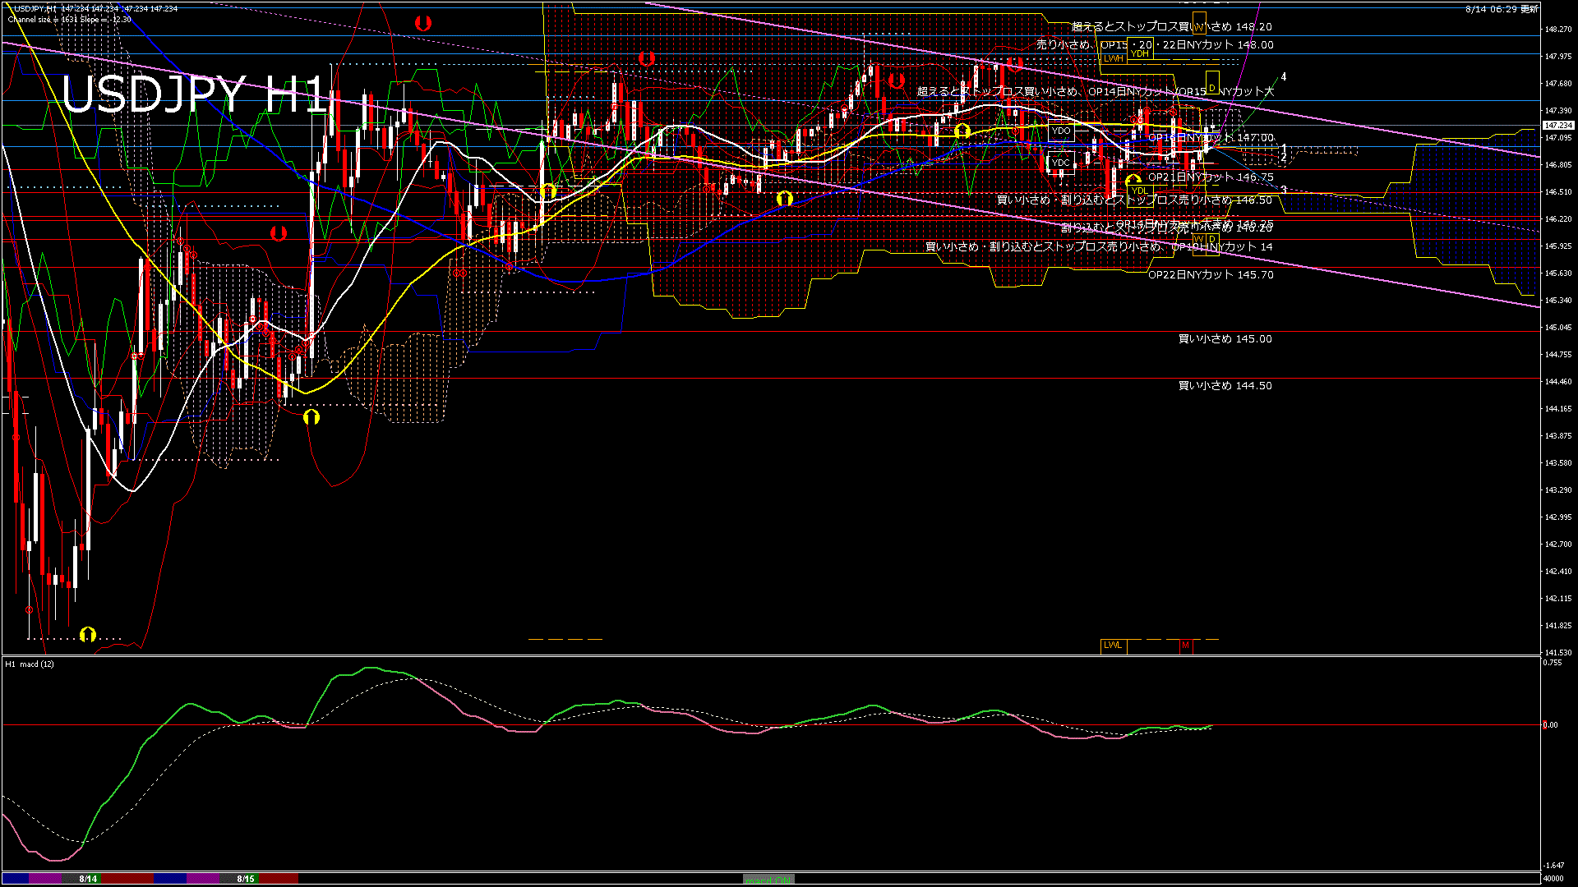
Task: Select the 買い小さめ 144.50 order label
Action: pyautogui.click(x=1225, y=386)
